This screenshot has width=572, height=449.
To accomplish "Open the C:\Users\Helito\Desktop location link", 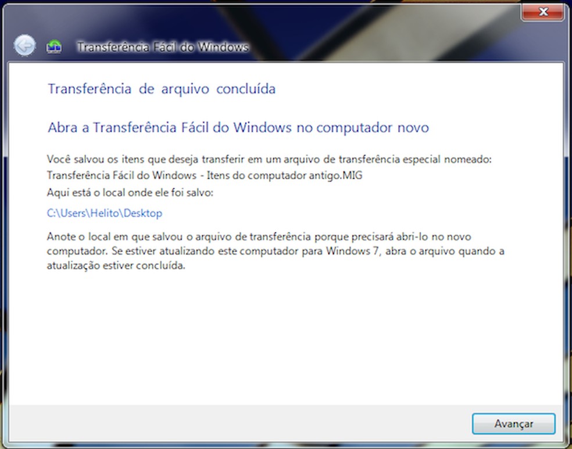I will point(104,213).
